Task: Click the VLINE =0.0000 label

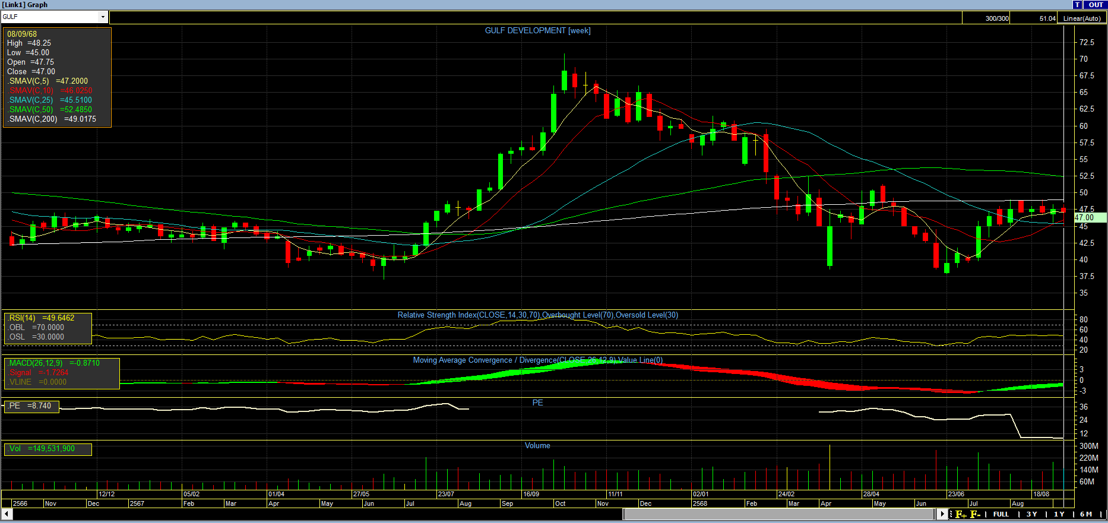Action: tap(38, 382)
